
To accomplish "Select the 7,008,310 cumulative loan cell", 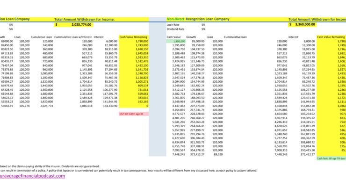I will click(x=281, y=150).
